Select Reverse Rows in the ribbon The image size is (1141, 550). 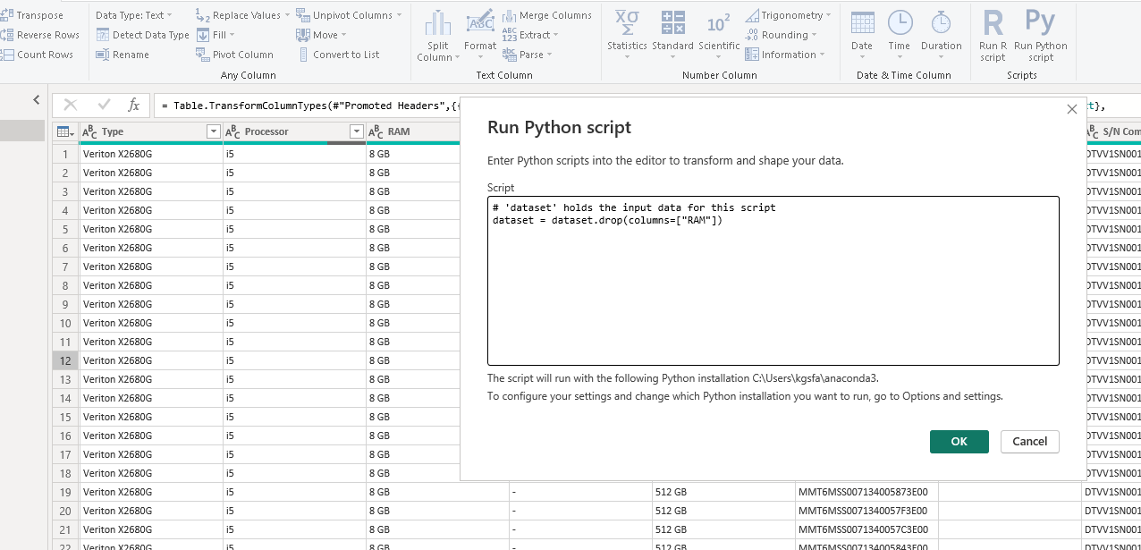coord(40,35)
